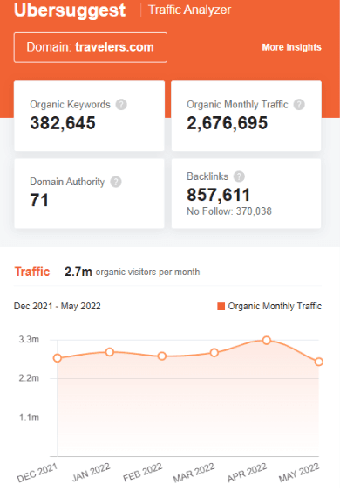Screen dimensions: 340x491
Task: Open the More Insights link
Action: coord(291,47)
